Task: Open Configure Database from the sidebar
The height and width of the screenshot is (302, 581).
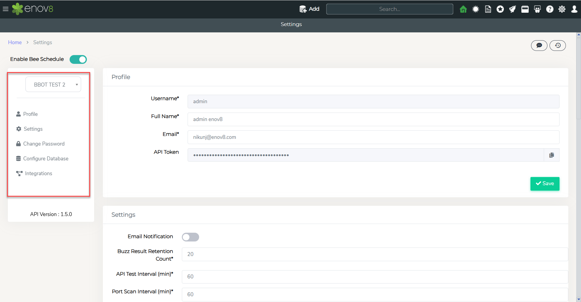Action: pyautogui.click(x=45, y=159)
